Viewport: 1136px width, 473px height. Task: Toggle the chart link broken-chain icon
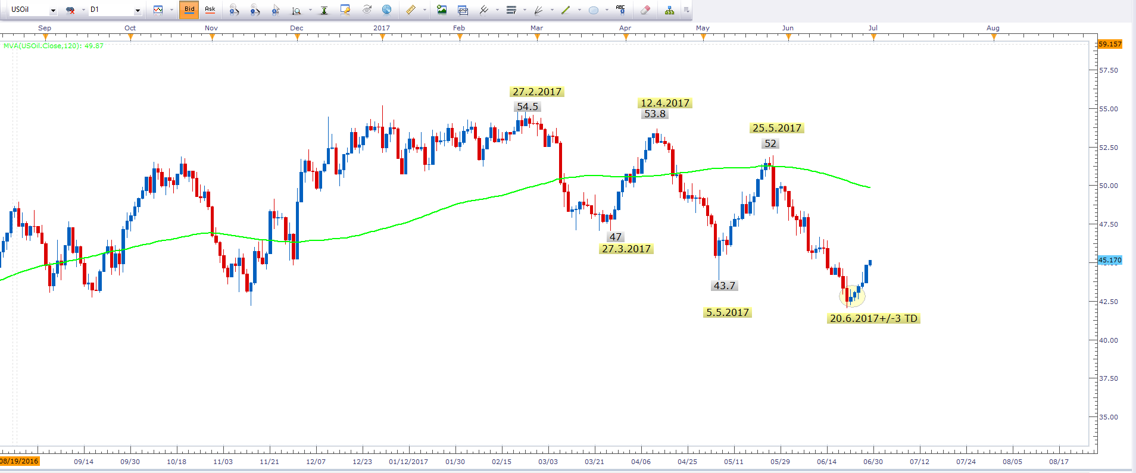[70, 10]
